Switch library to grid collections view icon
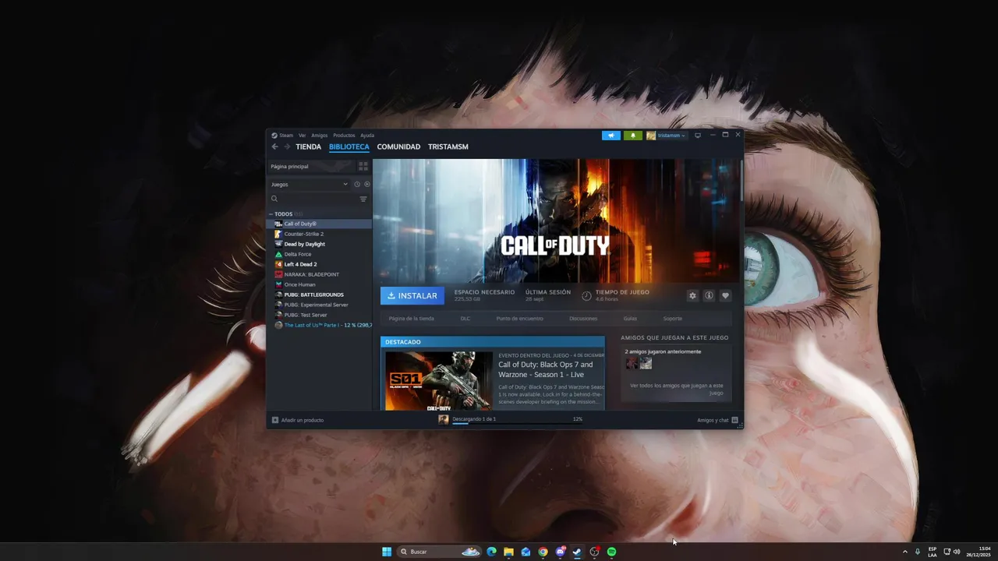Image resolution: width=998 pixels, height=561 pixels. point(363,166)
